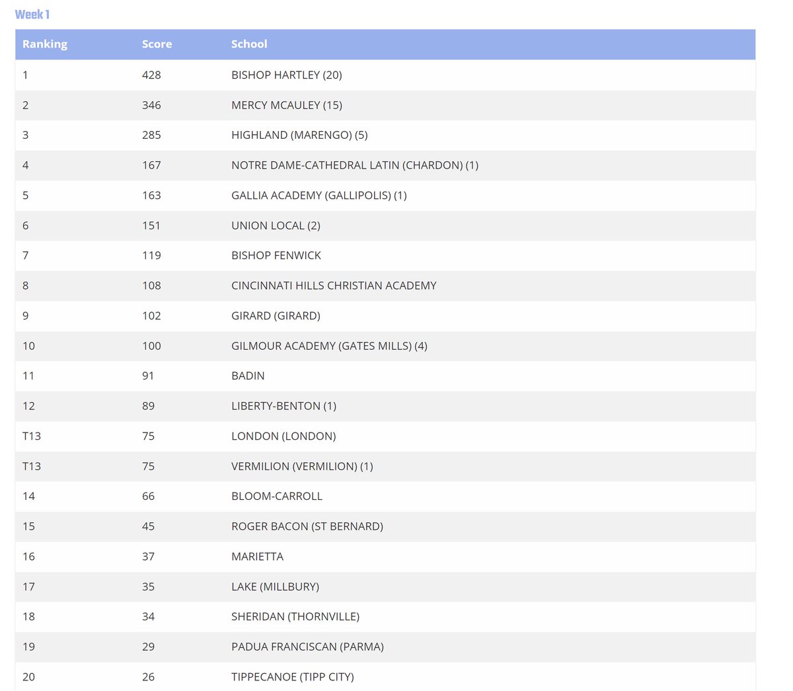Click score 119 for Bishop Fenwick
Screen dimensions: 793x691
point(151,255)
